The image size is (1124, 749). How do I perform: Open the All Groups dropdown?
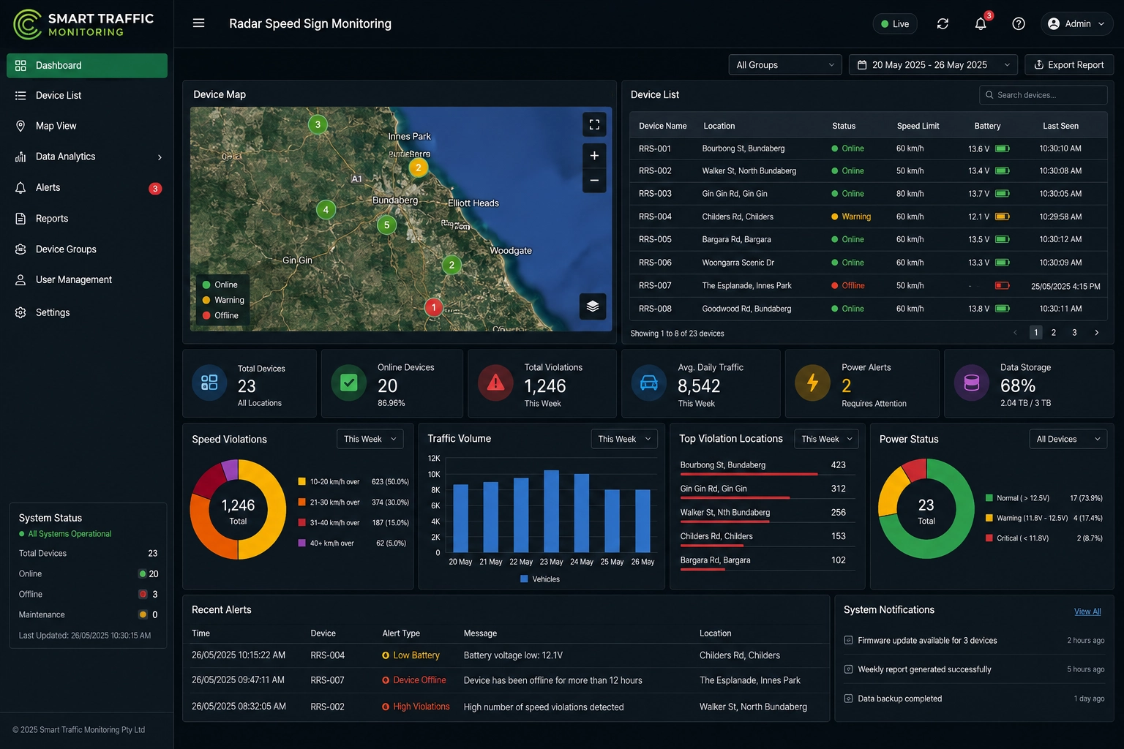click(785, 65)
